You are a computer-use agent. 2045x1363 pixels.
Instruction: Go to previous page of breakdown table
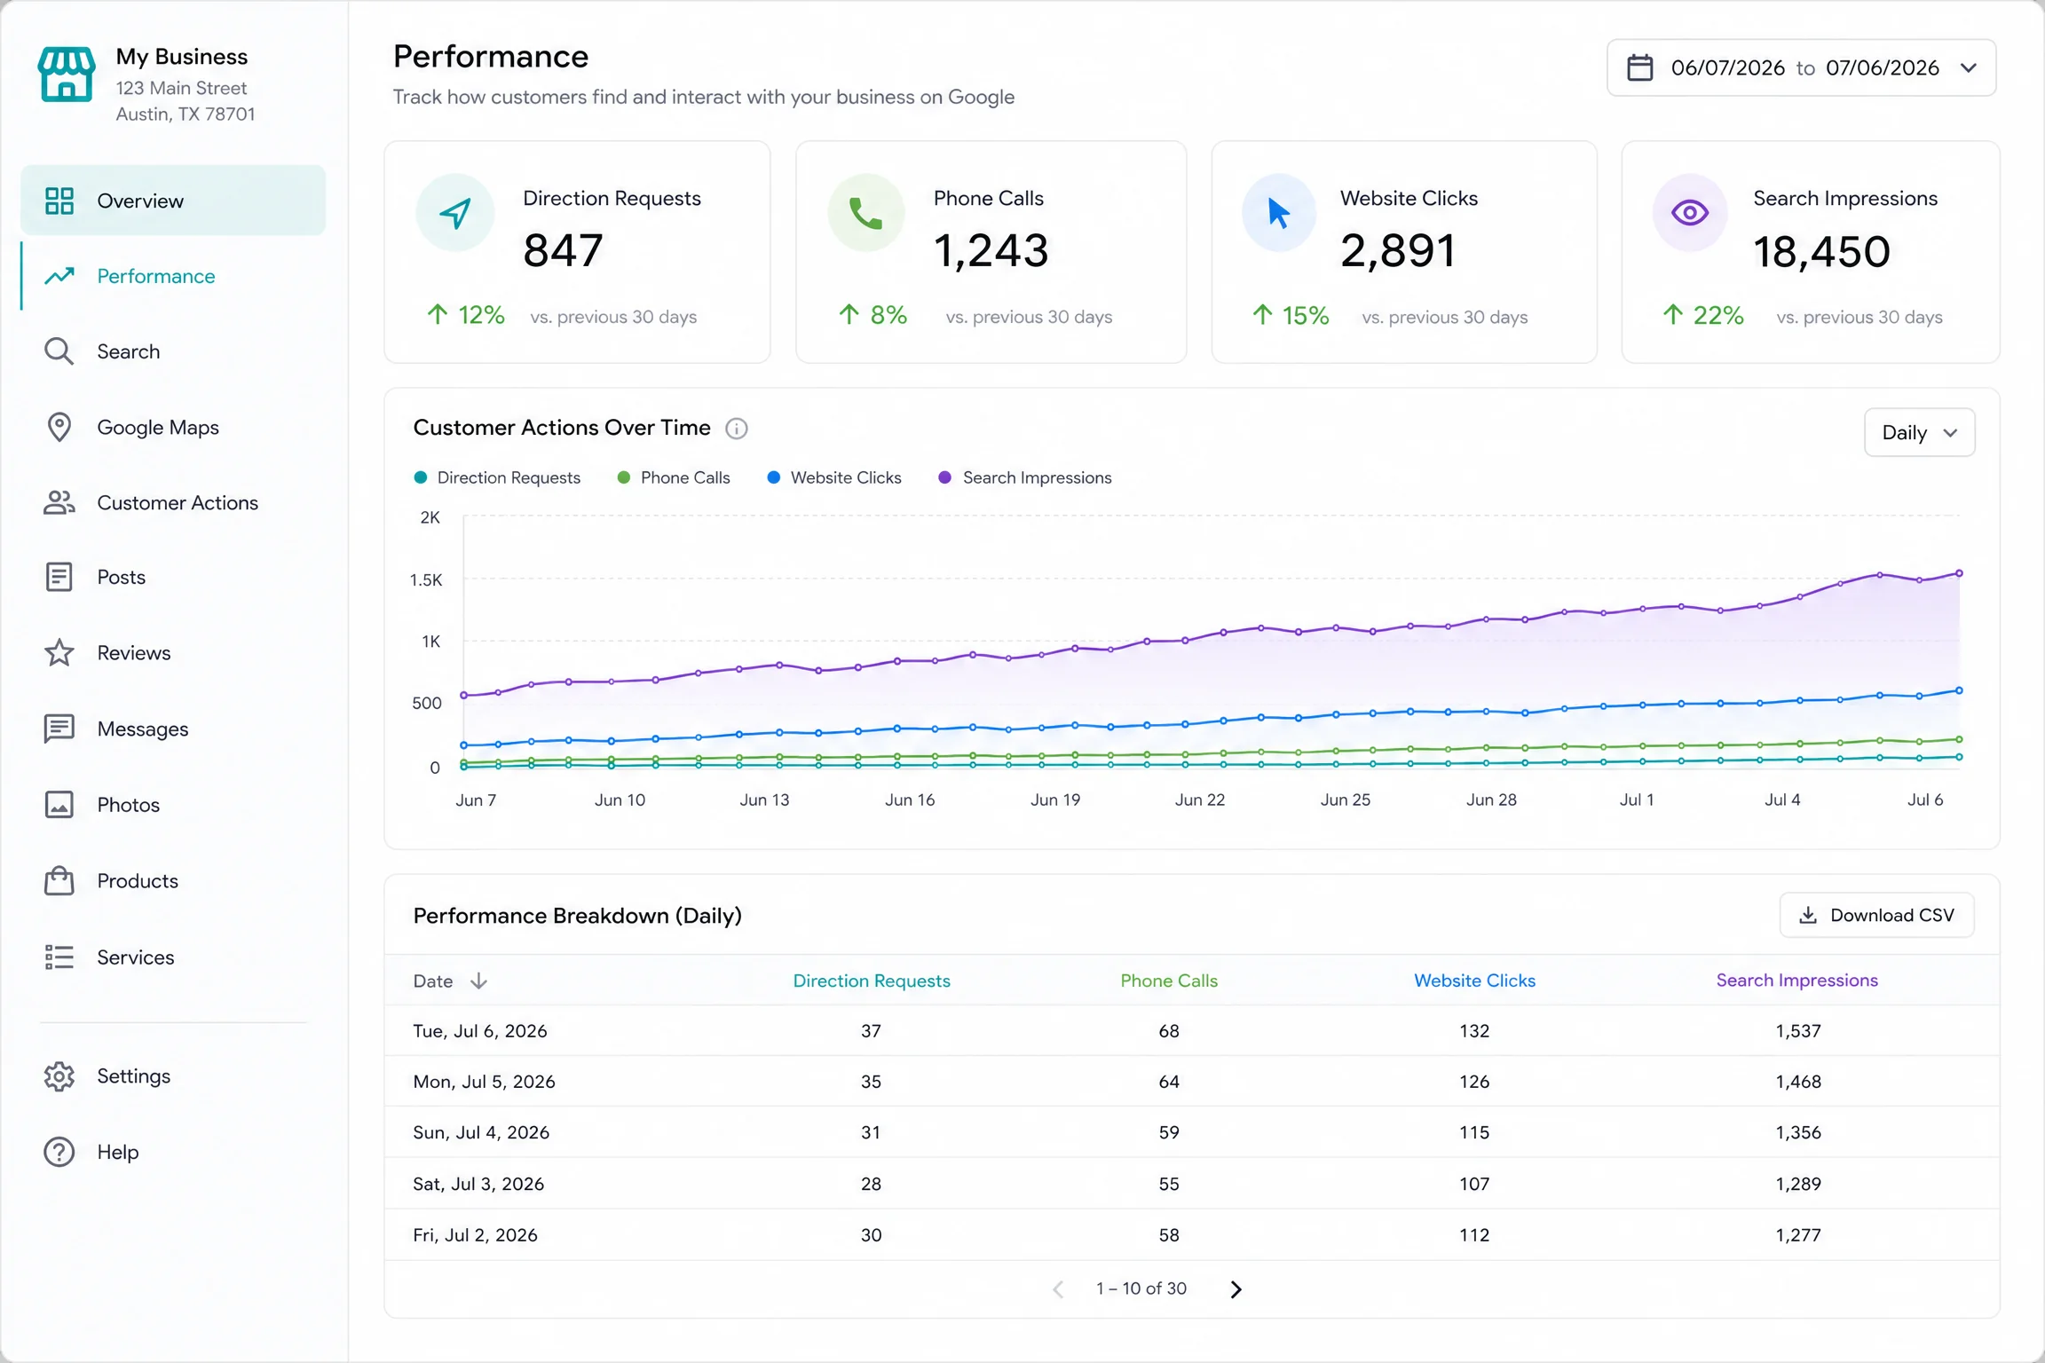click(1058, 1288)
